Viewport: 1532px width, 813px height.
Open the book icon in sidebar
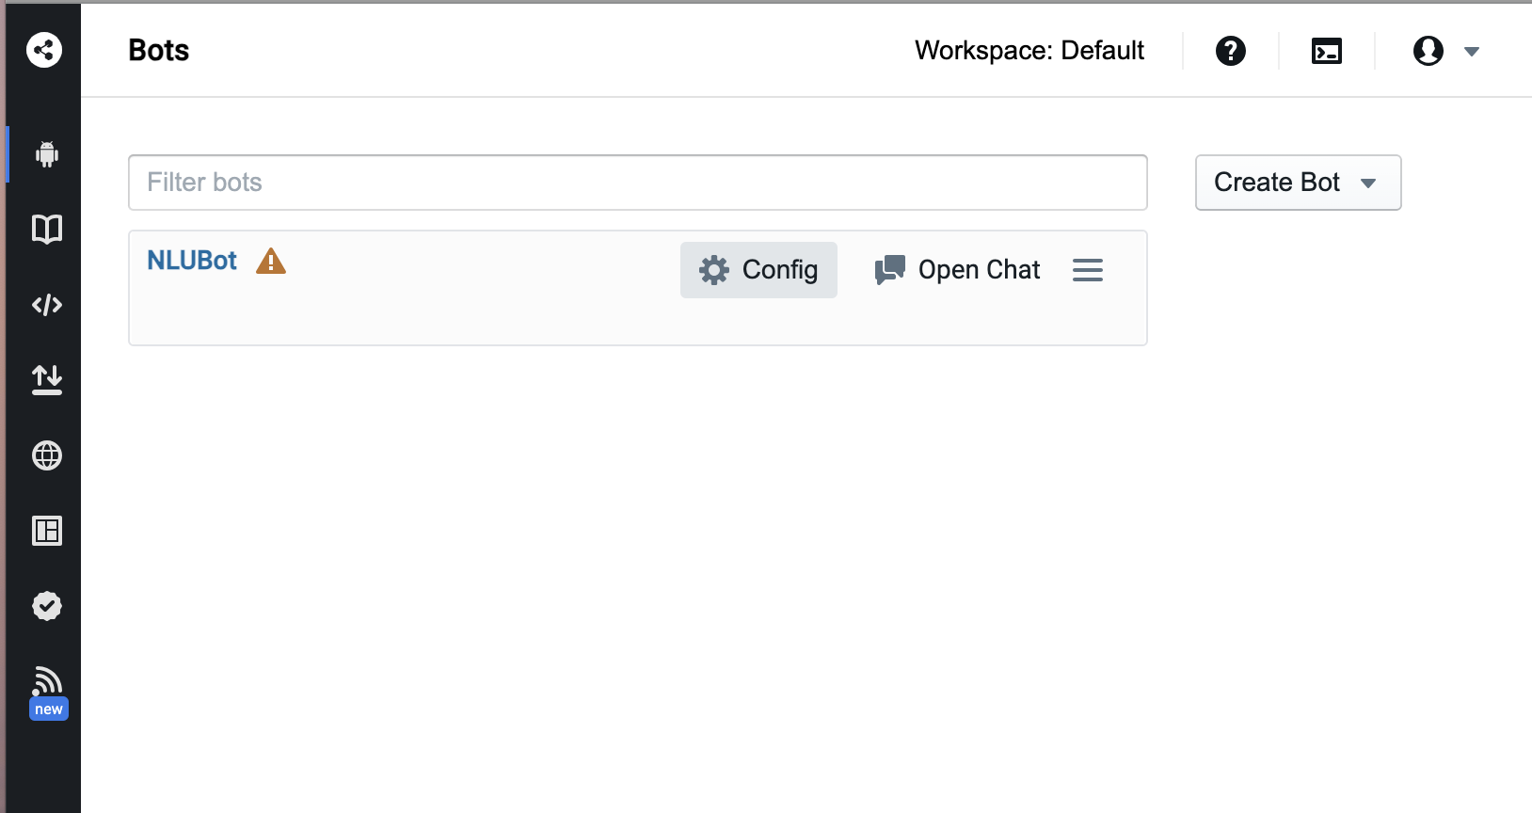[46, 229]
